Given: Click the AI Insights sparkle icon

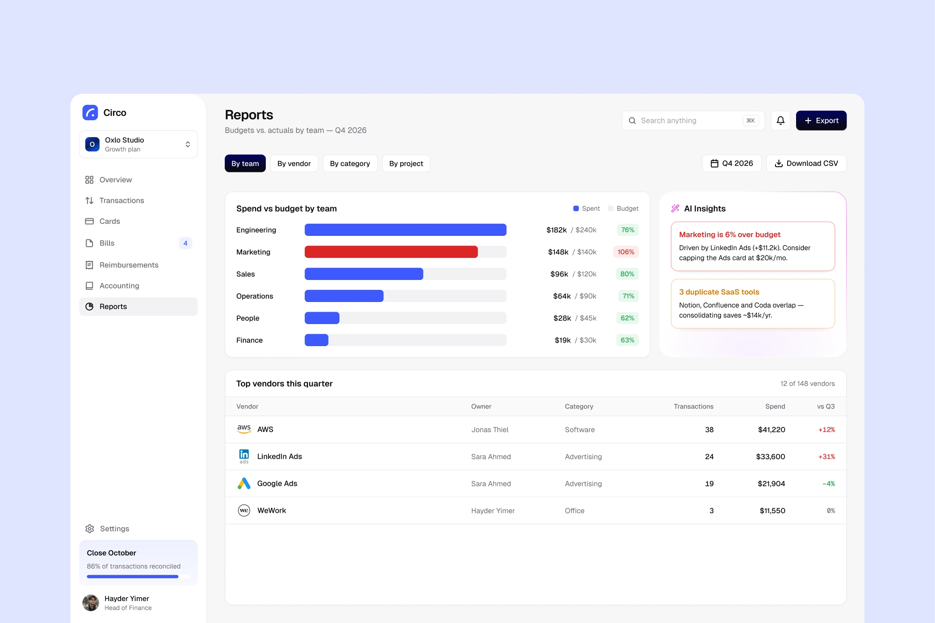Looking at the screenshot, I should tap(675, 209).
